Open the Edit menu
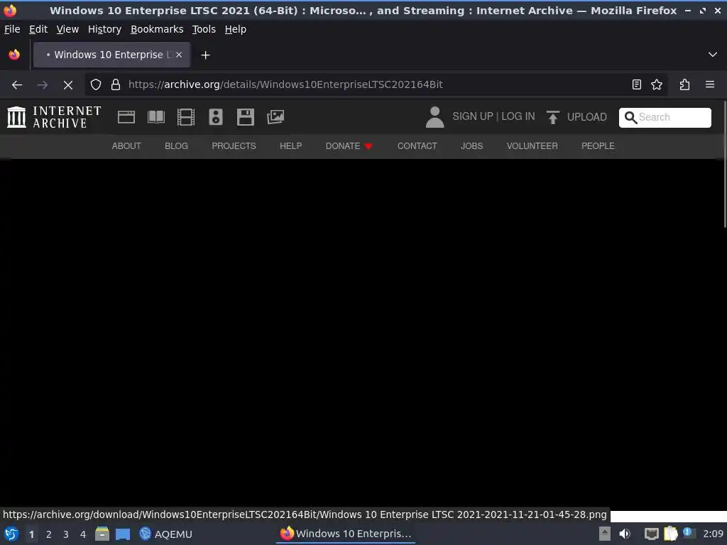Viewport: 727px width, 545px height. (x=38, y=29)
